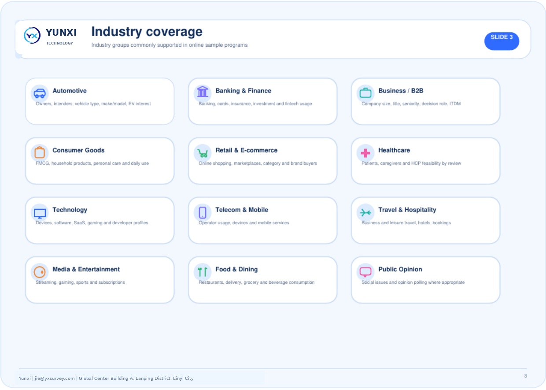
Task: Select the Consumer Goods heading
Action: point(78,150)
